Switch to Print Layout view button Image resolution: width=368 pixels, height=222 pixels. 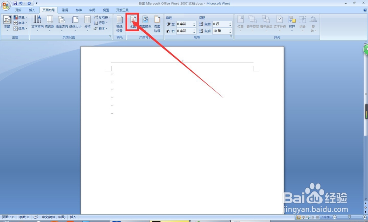coord(299,217)
